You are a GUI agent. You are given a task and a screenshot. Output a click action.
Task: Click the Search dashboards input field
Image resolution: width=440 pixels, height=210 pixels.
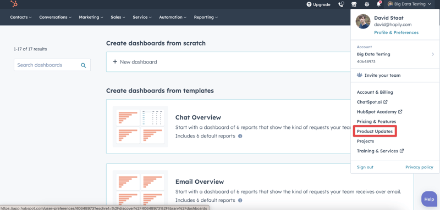click(x=52, y=65)
